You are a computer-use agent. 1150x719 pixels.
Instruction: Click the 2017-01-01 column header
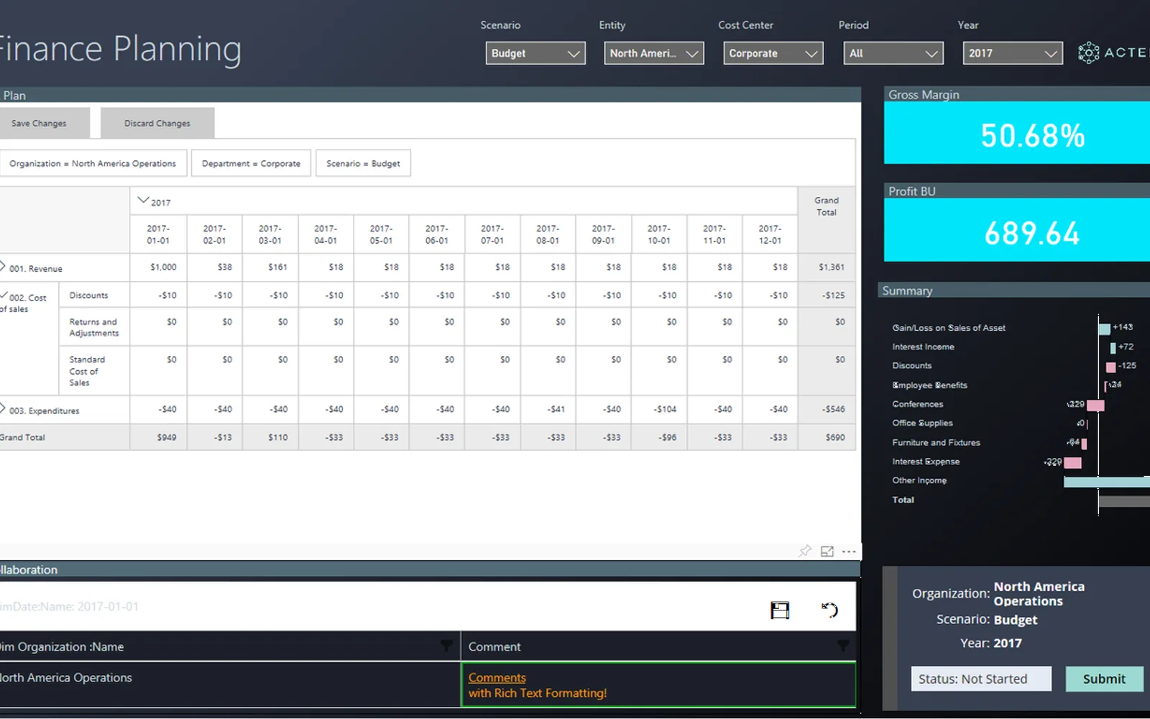click(x=158, y=234)
